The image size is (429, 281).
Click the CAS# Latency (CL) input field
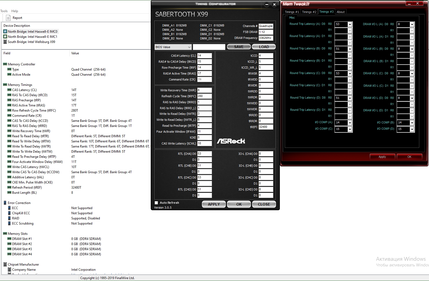205,56
